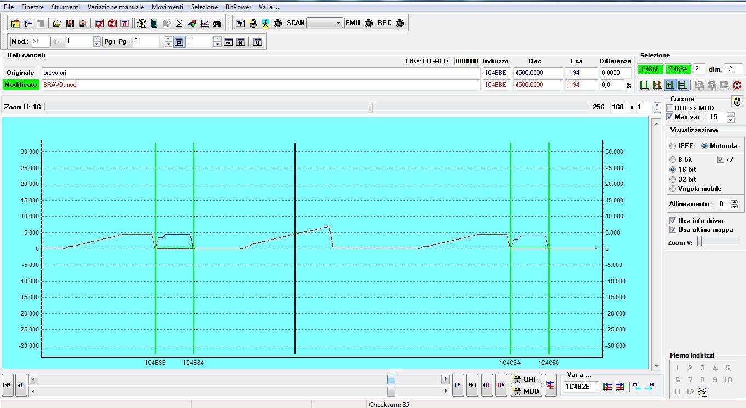Click the Zoom V slider handle

699,242
